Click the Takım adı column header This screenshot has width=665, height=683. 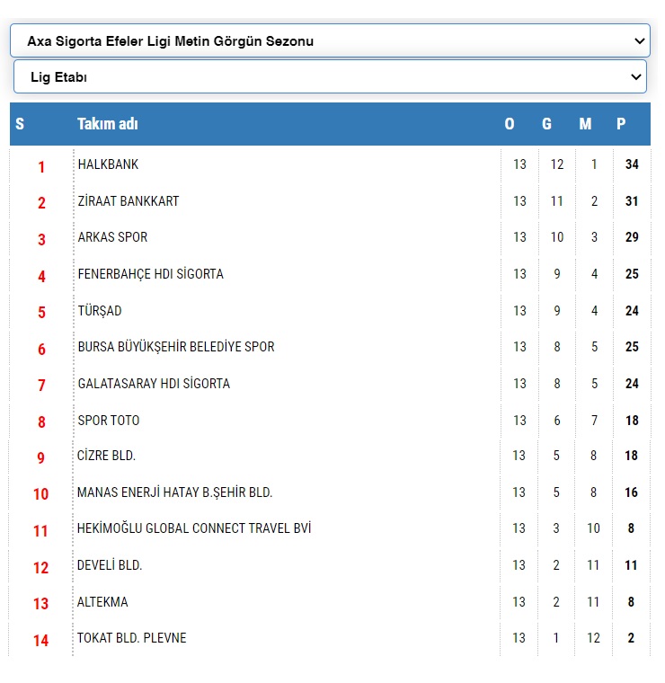(x=108, y=124)
